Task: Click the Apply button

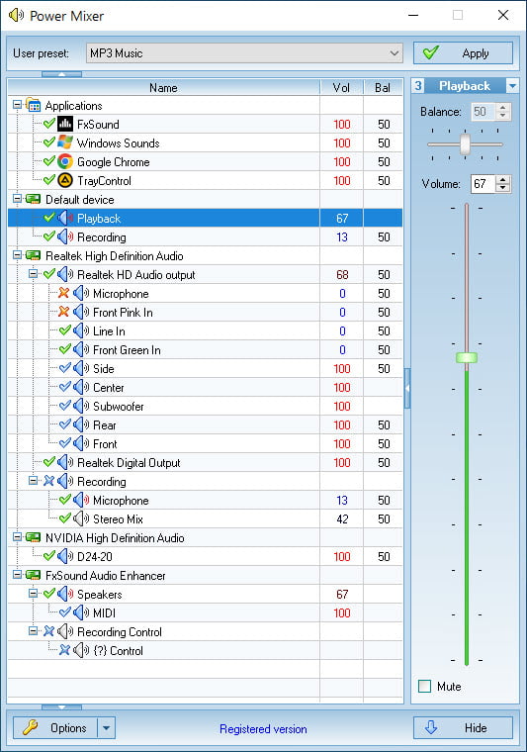Action: coord(464,52)
